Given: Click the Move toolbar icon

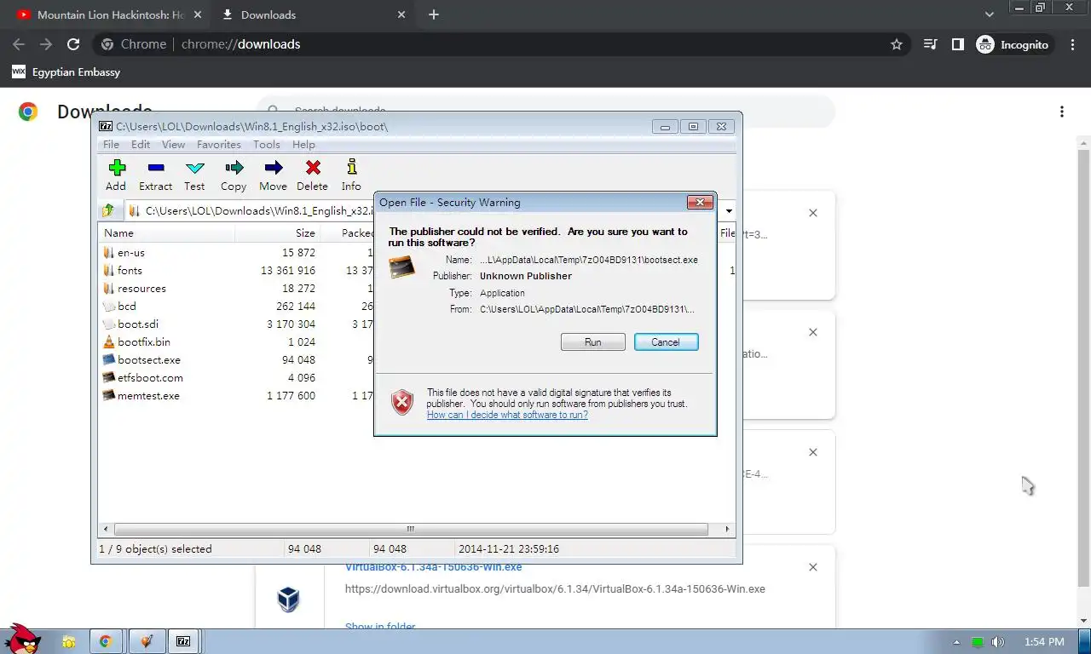Looking at the screenshot, I should point(273,175).
